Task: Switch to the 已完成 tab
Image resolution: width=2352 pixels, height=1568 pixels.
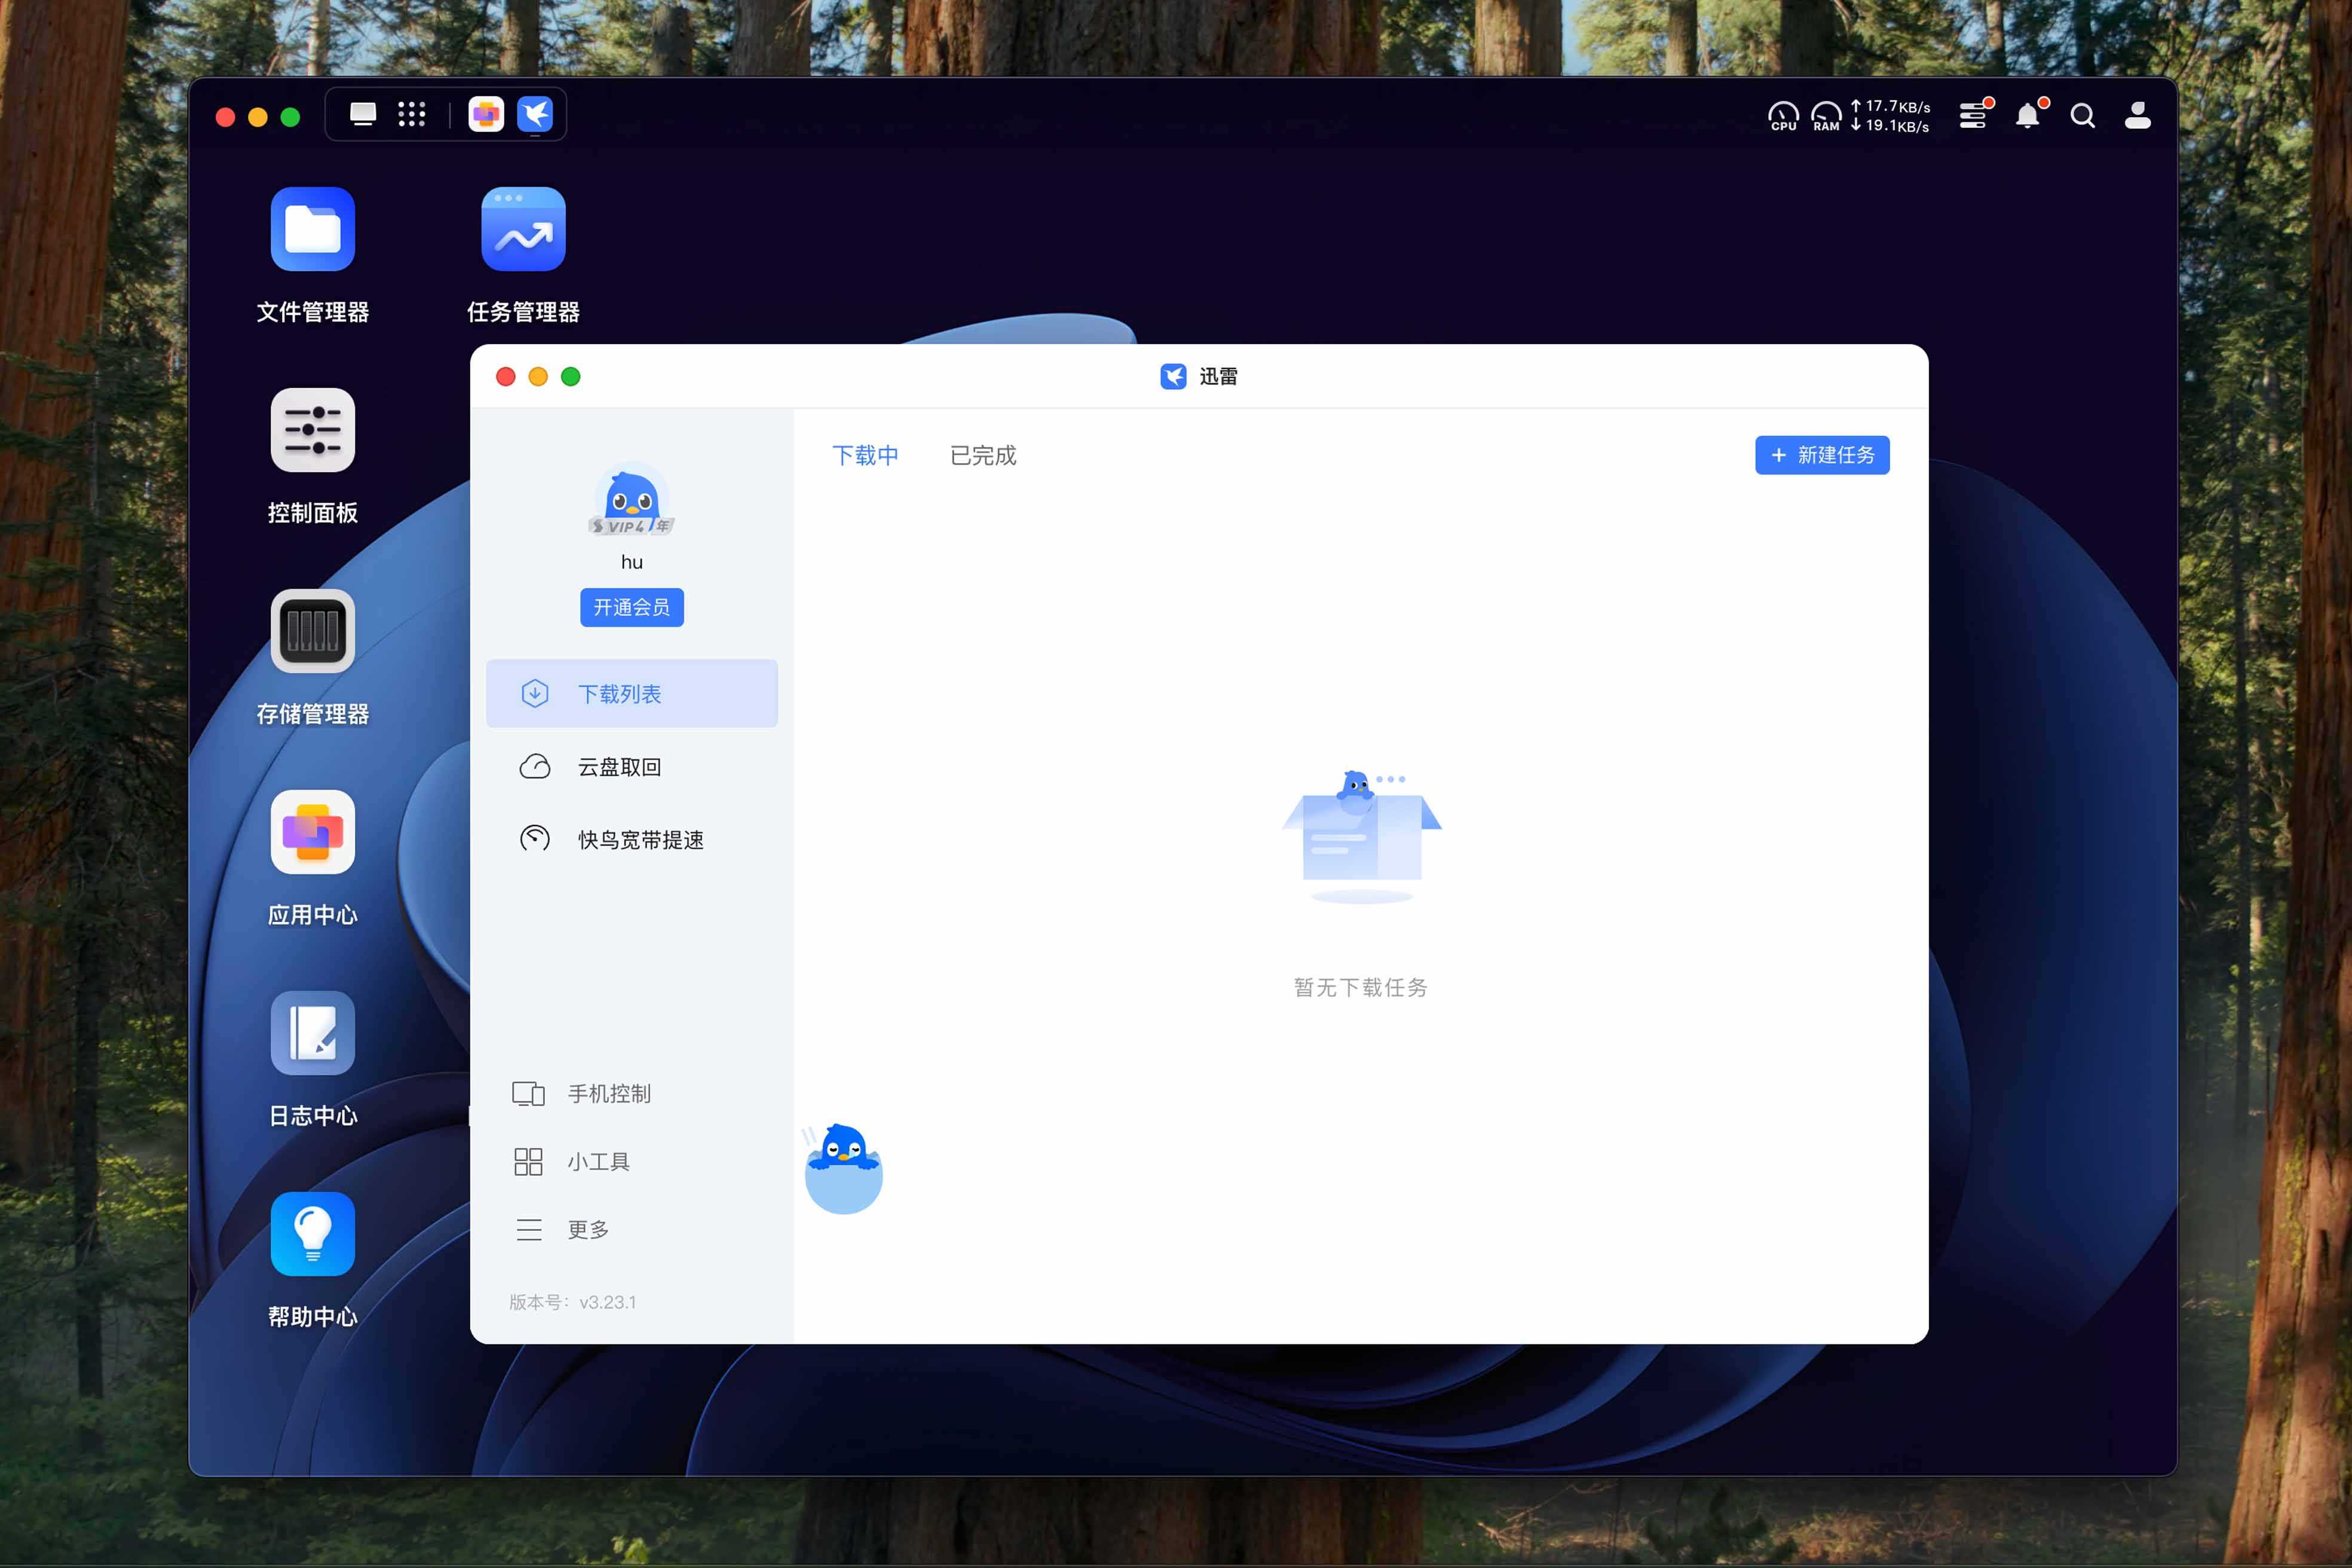Action: [982, 456]
